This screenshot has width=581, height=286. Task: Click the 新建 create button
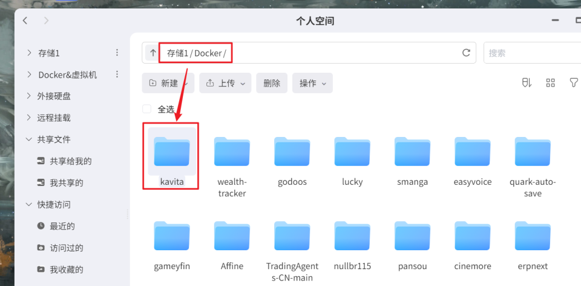[x=168, y=83]
